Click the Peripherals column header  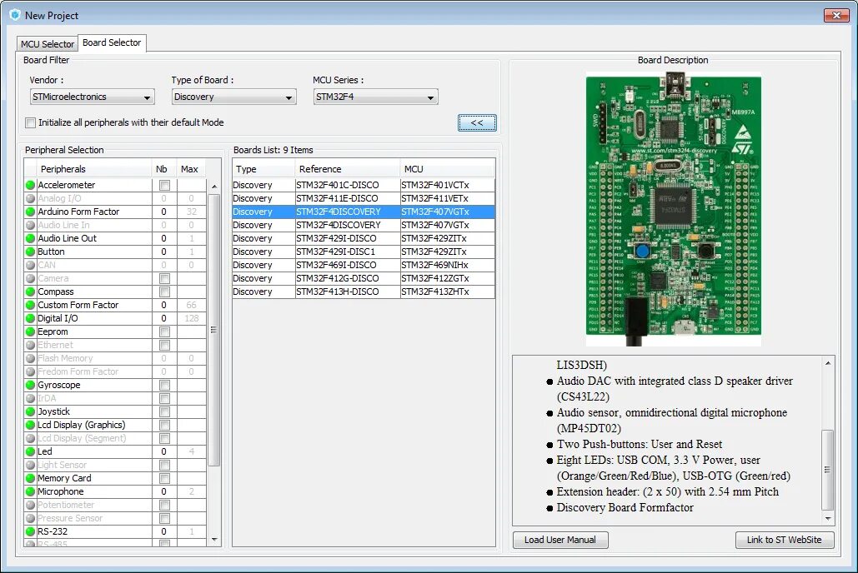pos(93,169)
